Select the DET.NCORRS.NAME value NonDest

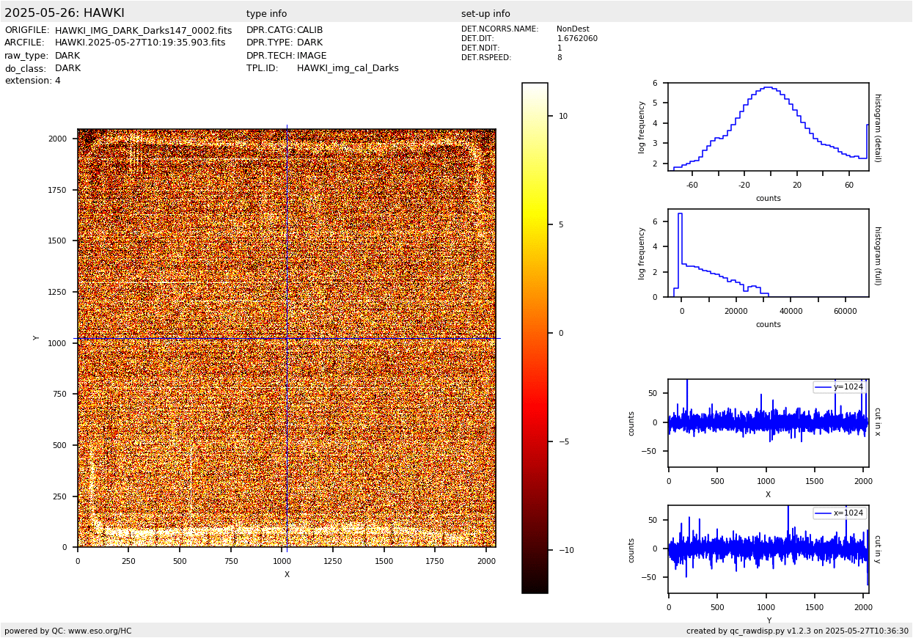click(573, 29)
